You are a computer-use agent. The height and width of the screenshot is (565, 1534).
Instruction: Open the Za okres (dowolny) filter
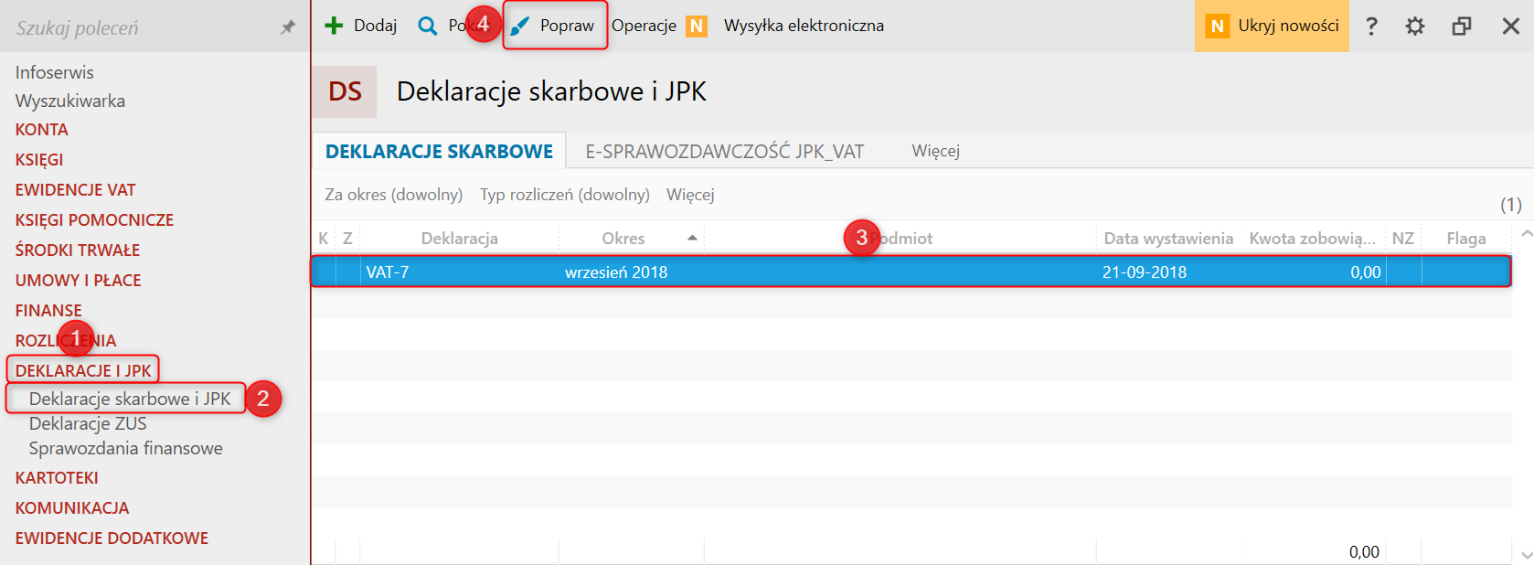click(394, 195)
